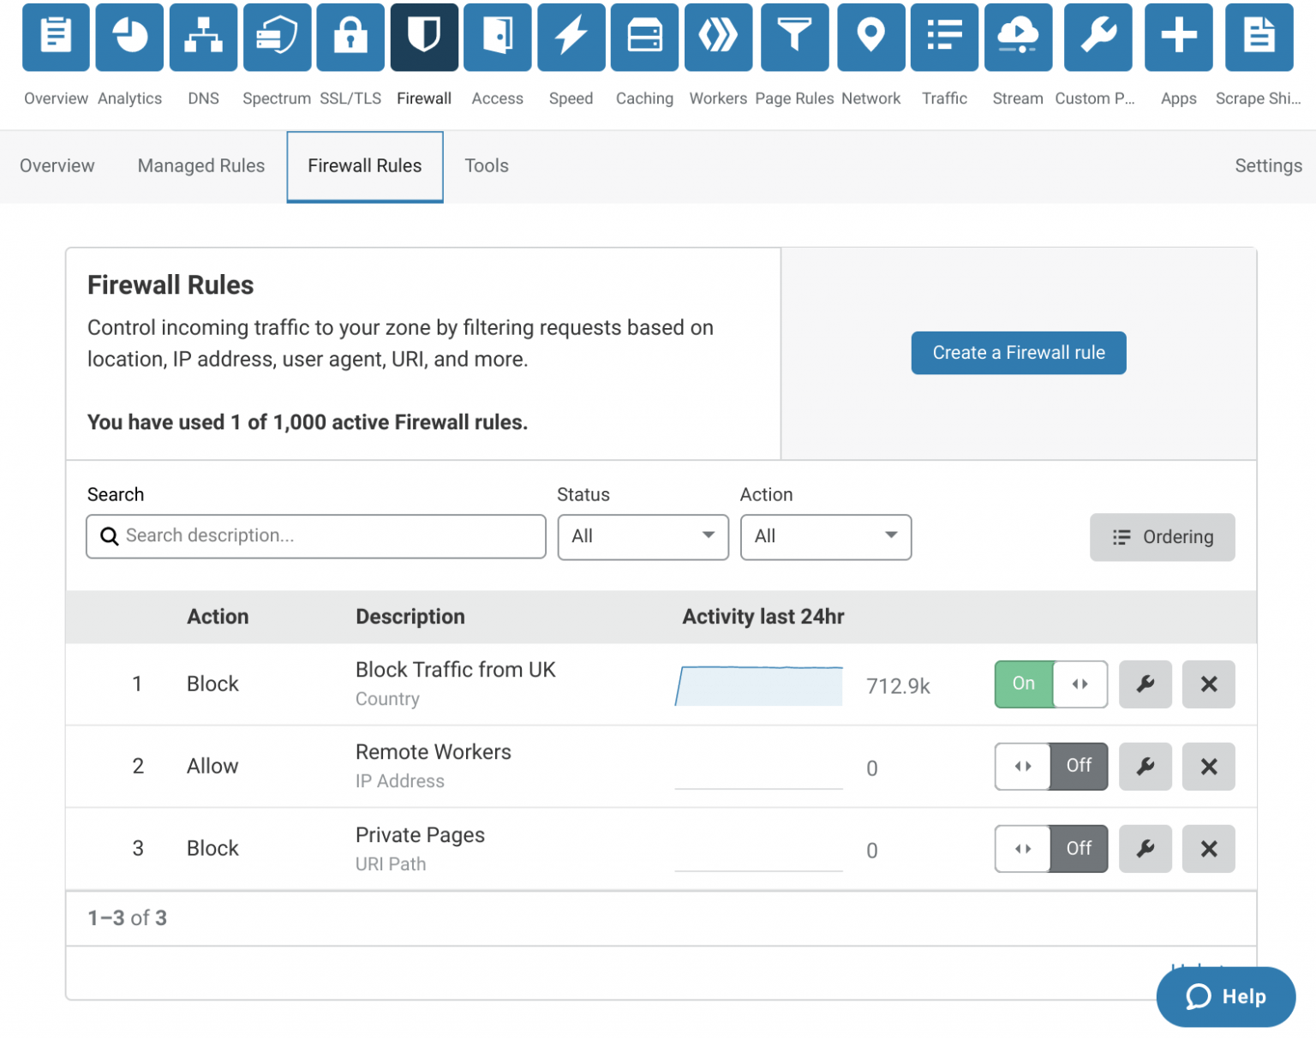This screenshot has height=1039, width=1316.
Task: Focus the Search description field
Action: (x=316, y=536)
